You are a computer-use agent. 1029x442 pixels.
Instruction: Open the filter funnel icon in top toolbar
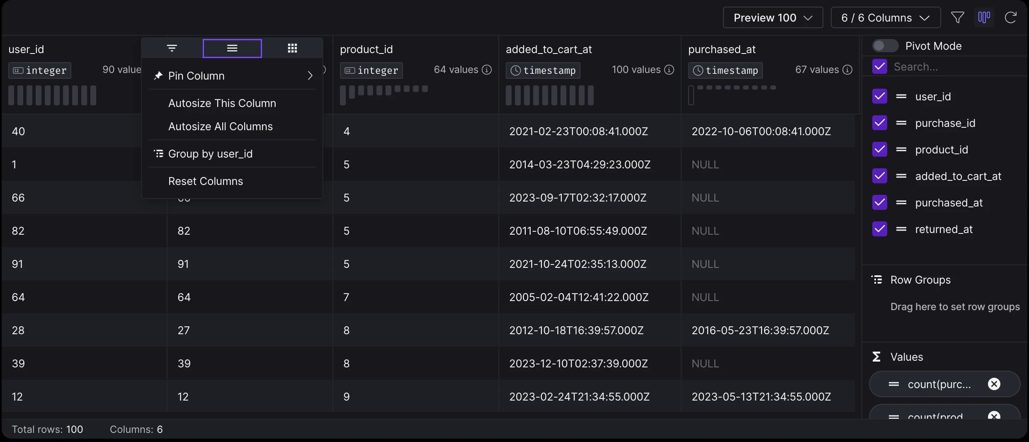coord(957,17)
